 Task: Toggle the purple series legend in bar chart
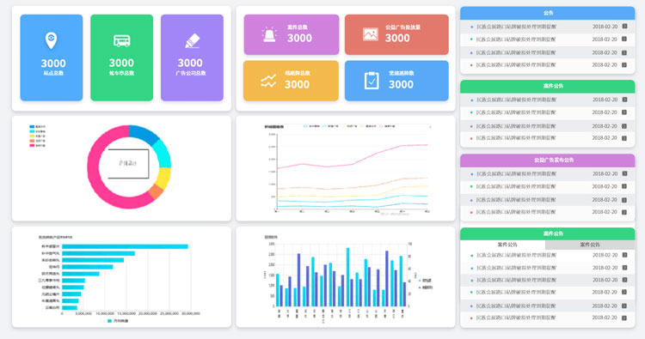(x=426, y=288)
